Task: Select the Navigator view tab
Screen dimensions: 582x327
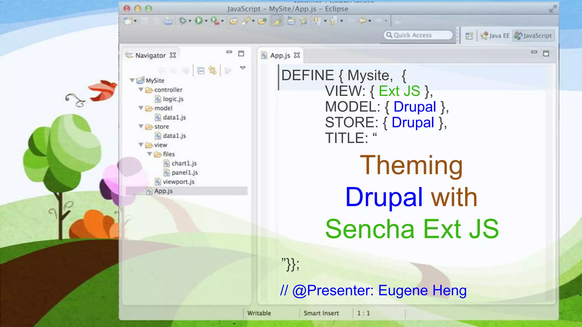Action: tap(150, 55)
